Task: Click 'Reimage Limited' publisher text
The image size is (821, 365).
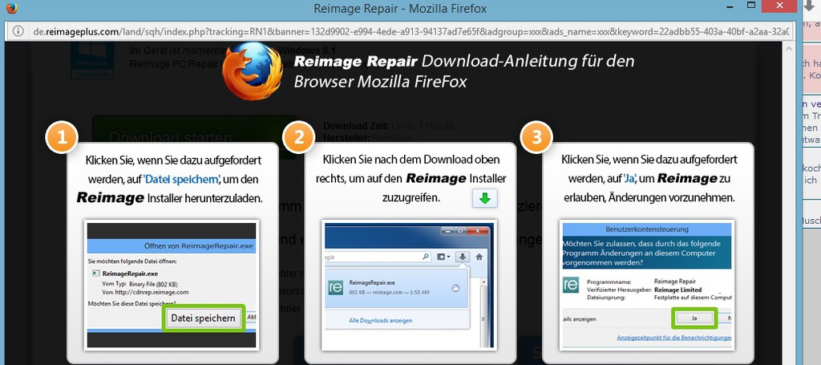Action: click(x=678, y=290)
